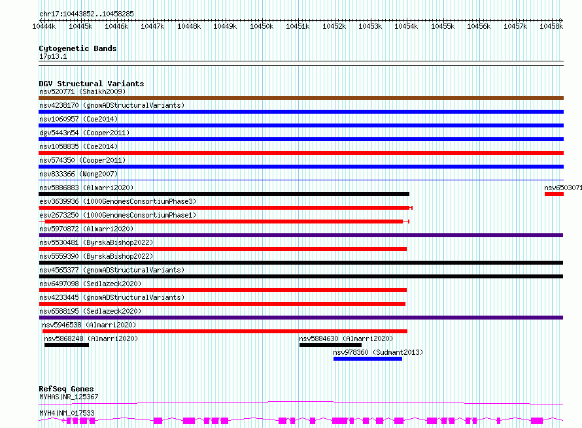This screenshot has width=582, height=428.
Task: Click the 10454k ruler tick label
Action: coord(406,26)
